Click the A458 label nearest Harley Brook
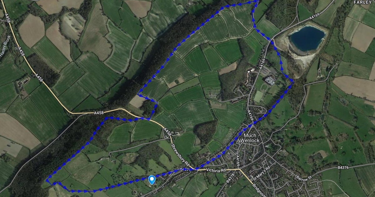The image size is (375, 197). click(21, 51)
